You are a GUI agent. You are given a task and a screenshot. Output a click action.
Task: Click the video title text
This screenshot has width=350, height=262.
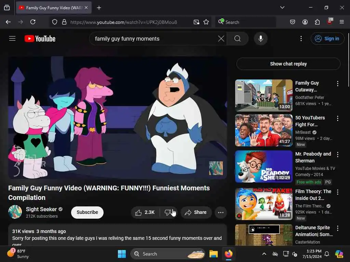click(x=109, y=193)
